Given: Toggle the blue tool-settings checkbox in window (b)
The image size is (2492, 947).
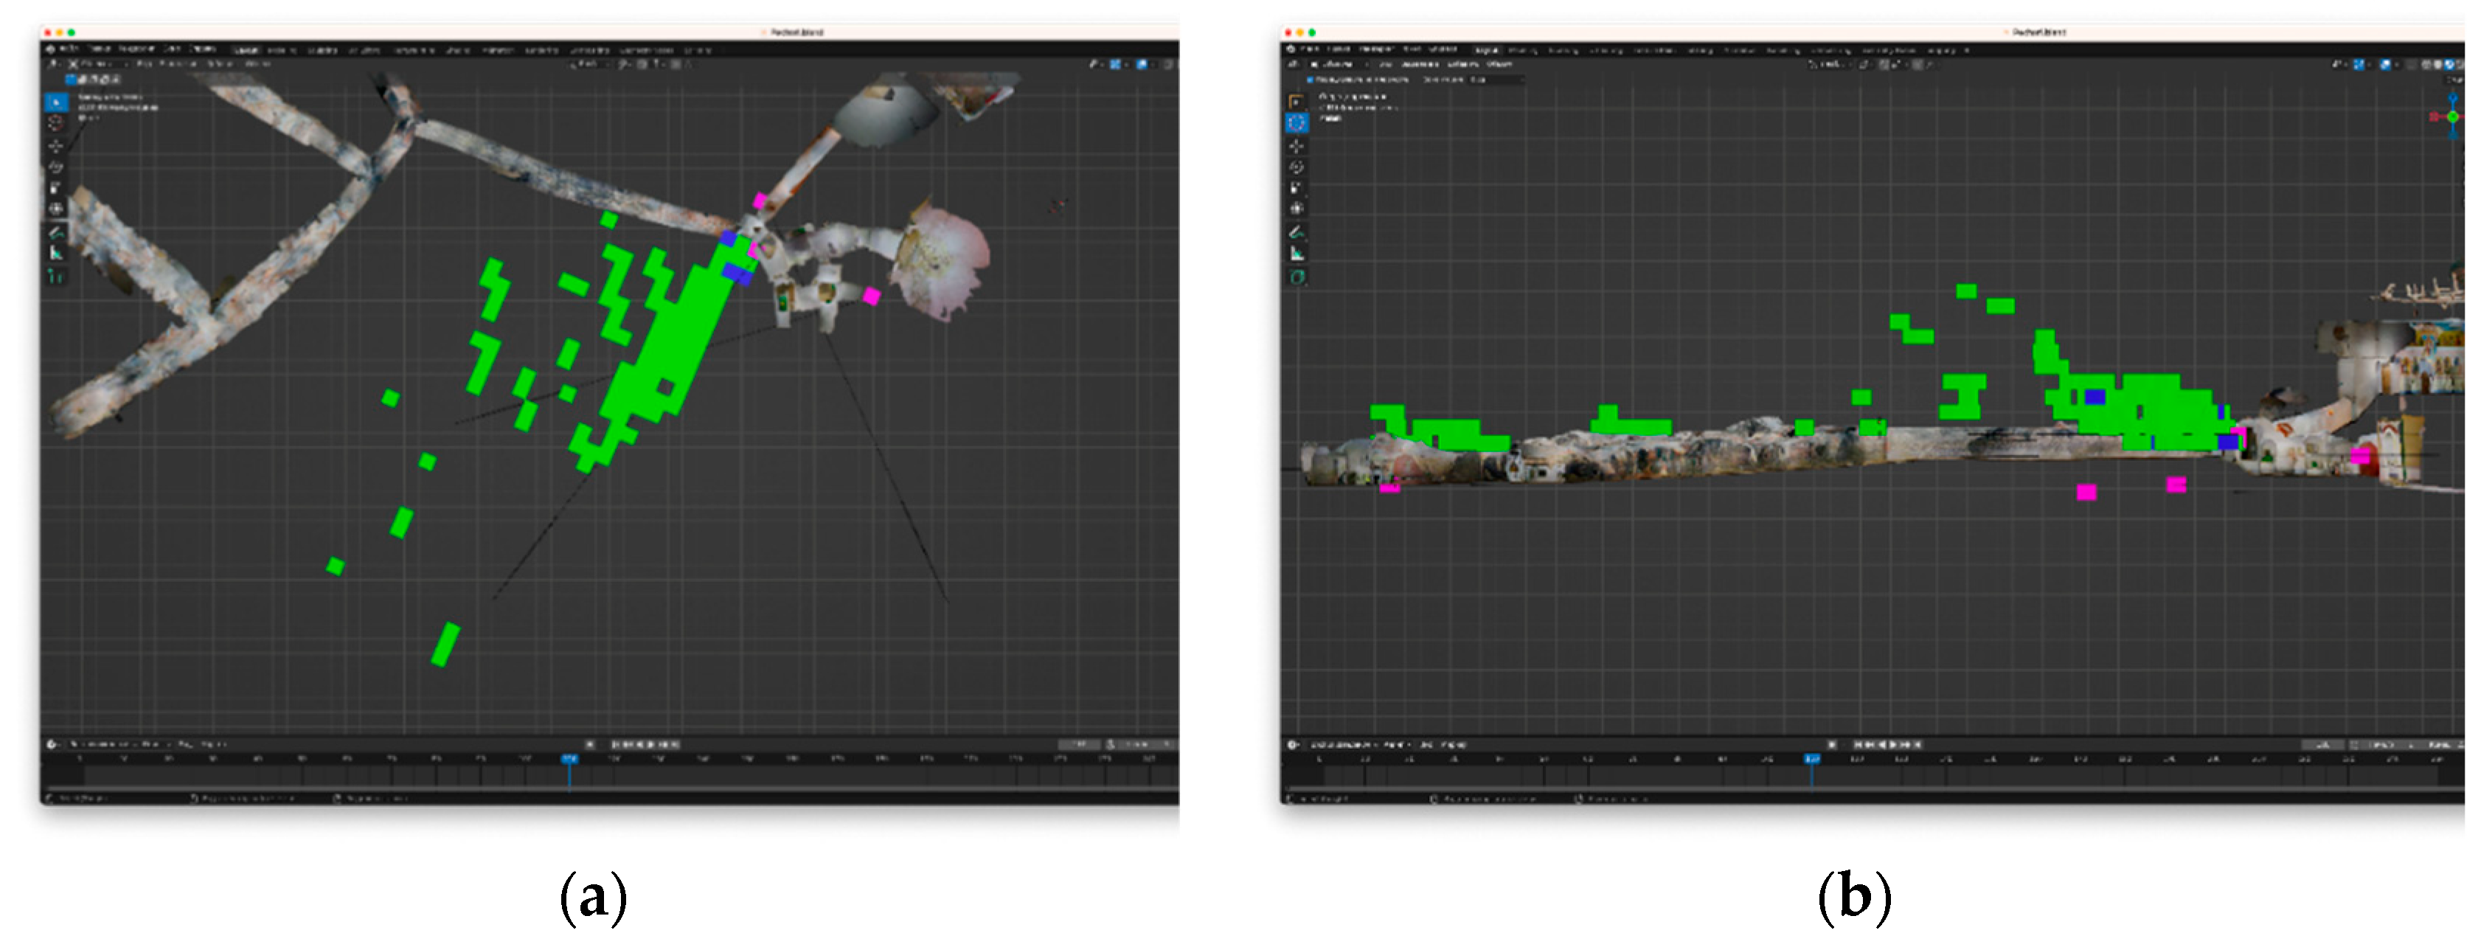Looking at the screenshot, I should point(1311,80).
